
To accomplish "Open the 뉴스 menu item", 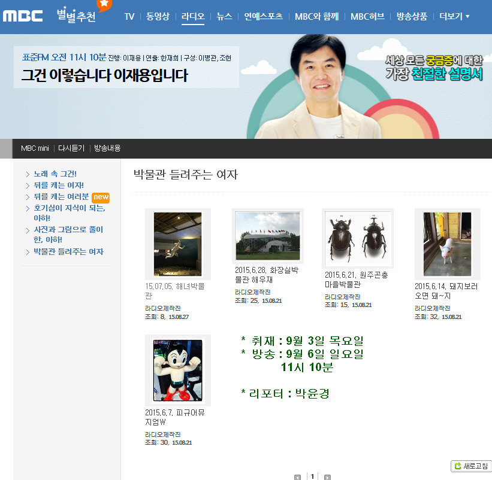I will pyautogui.click(x=224, y=17).
